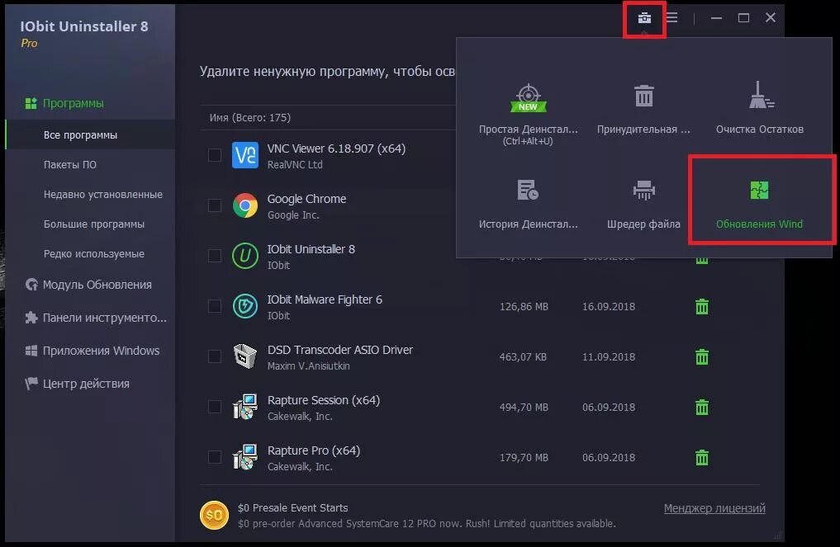Select 179,70 MB size value
840x547 pixels.
tap(524, 458)
